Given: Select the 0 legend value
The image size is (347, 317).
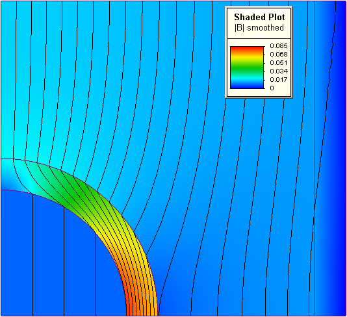Looking at the screenshot, I should [x=272, y=88].
